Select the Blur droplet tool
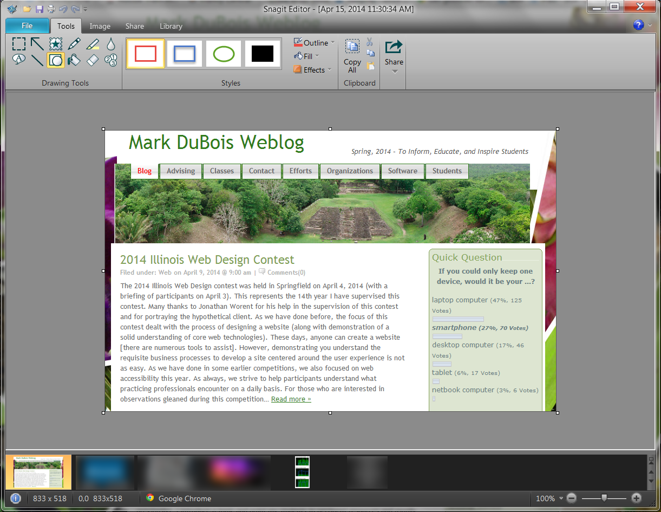 111,44
